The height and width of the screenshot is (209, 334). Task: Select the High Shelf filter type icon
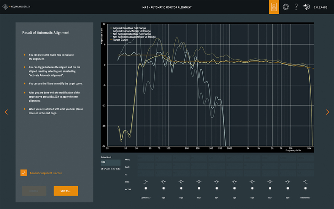pyautogui.click(x=305, y=181)
